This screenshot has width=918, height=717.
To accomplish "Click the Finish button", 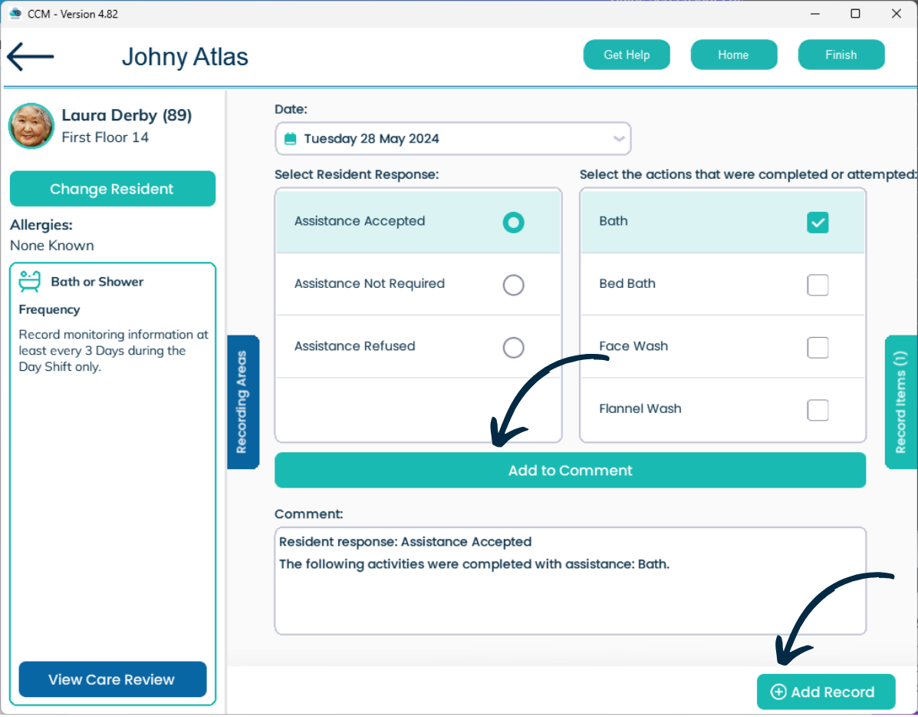I will click(x=841, y=55).
